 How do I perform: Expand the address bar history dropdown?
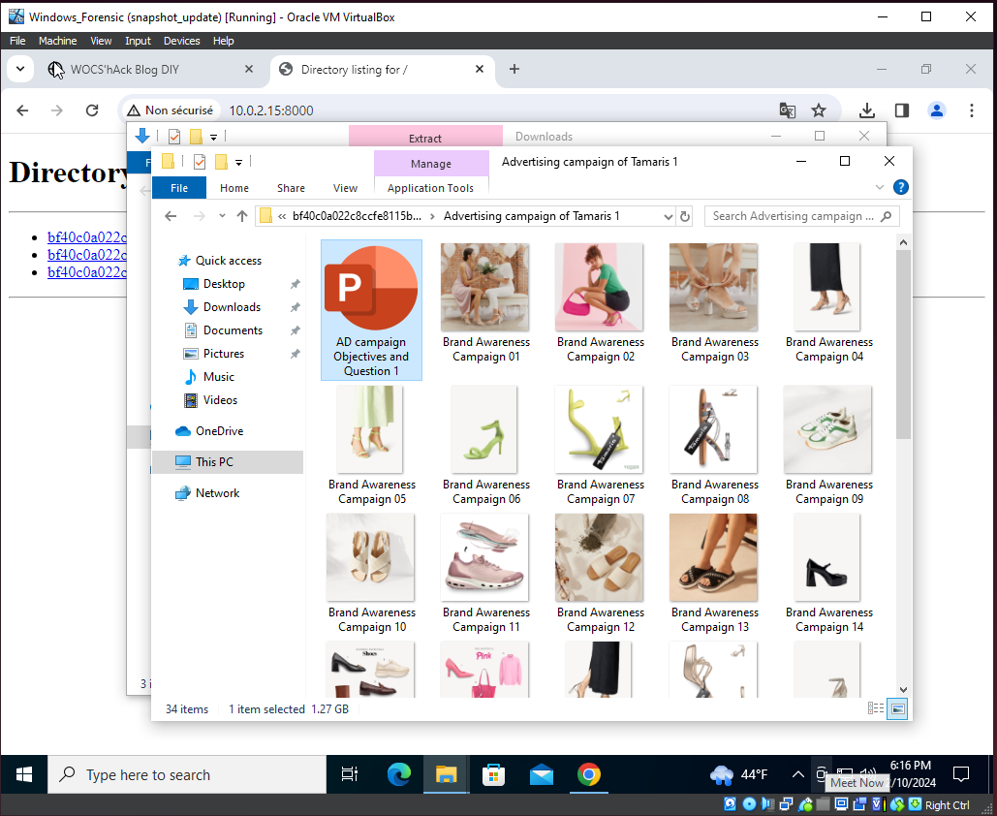(668, 216)
